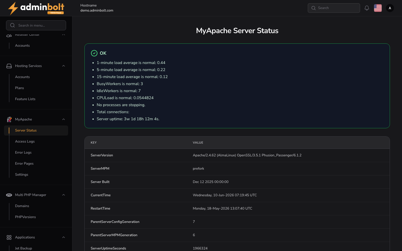Screen dimensions: 402x251
Task: Select the CurrentTime key cell
Action: click(x=100, y=195)
